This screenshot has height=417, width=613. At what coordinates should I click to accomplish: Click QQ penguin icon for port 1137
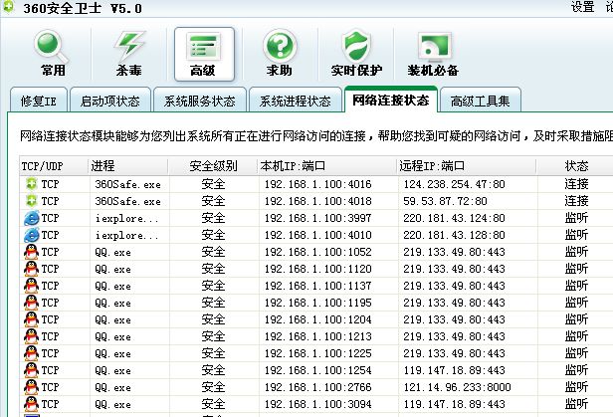pyautogui.click(x=31, y=286)
